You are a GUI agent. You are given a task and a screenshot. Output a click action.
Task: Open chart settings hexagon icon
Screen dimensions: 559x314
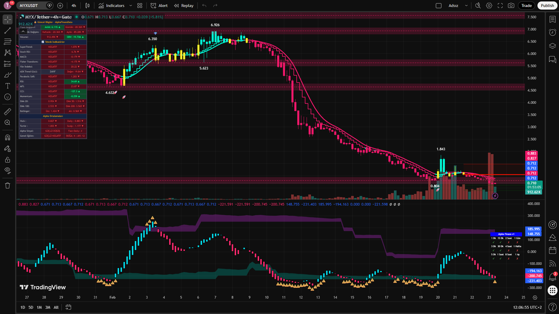(489, 6)
